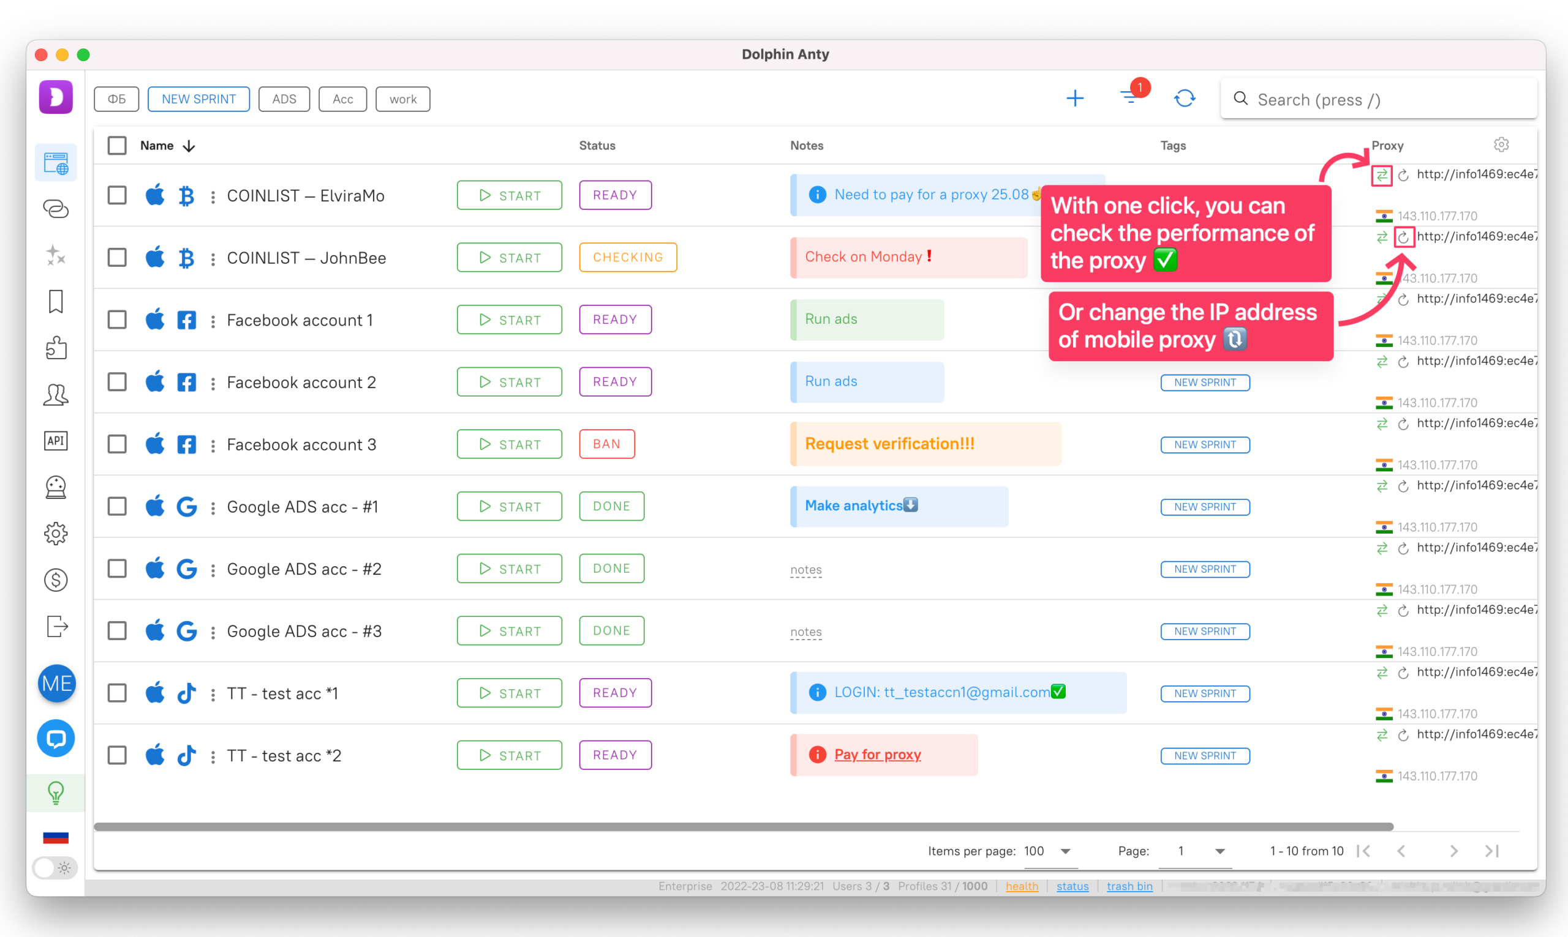Open table column settings gear
Viewport: 1568px width, 937px height.
pyautogui.click(x=1501, y=144)
